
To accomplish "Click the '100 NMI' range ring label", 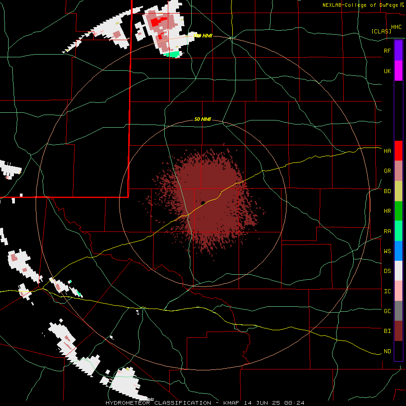I will click(x=203, y=36).
